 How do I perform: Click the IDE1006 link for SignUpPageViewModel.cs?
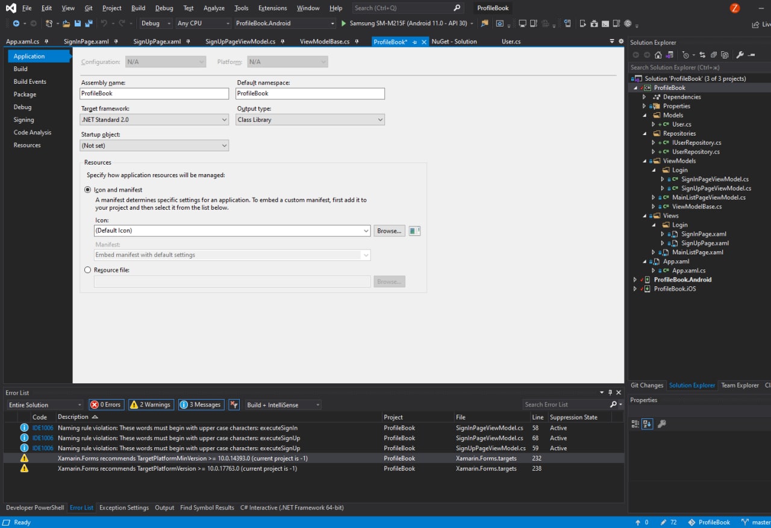[43, 448]
